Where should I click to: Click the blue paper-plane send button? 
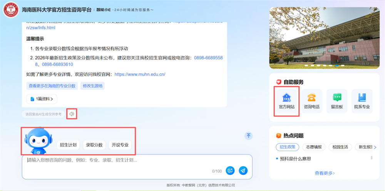pos(243,170)
